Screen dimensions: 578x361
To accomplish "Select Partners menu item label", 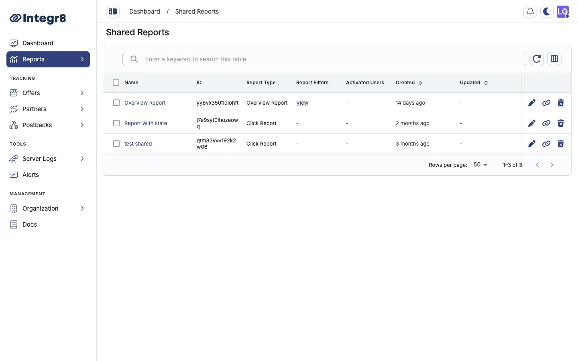I will 35,109.
